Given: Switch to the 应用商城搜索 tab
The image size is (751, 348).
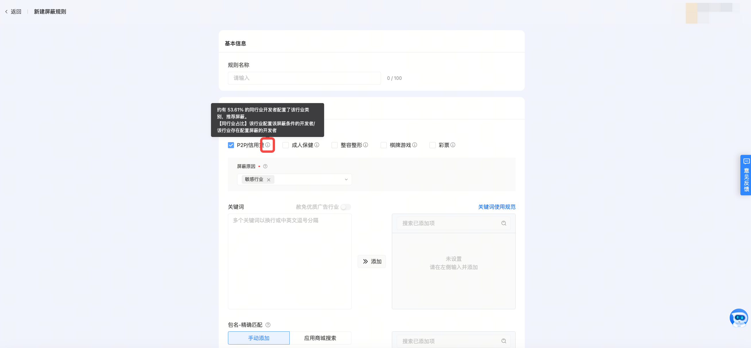Looking at the screenshot, I should [320, 338].
